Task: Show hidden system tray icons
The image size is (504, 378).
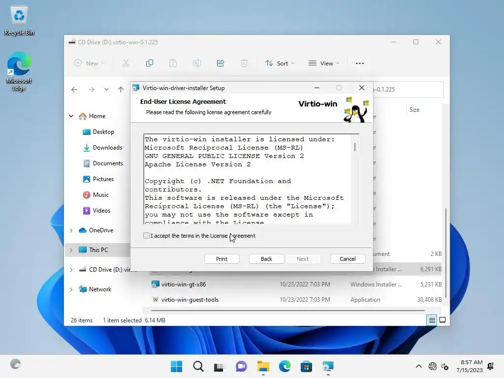Action: click(419, 366)
